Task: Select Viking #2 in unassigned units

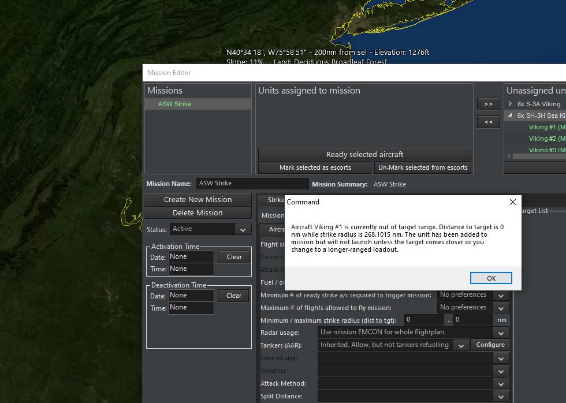Action: [x=547, y=139]
